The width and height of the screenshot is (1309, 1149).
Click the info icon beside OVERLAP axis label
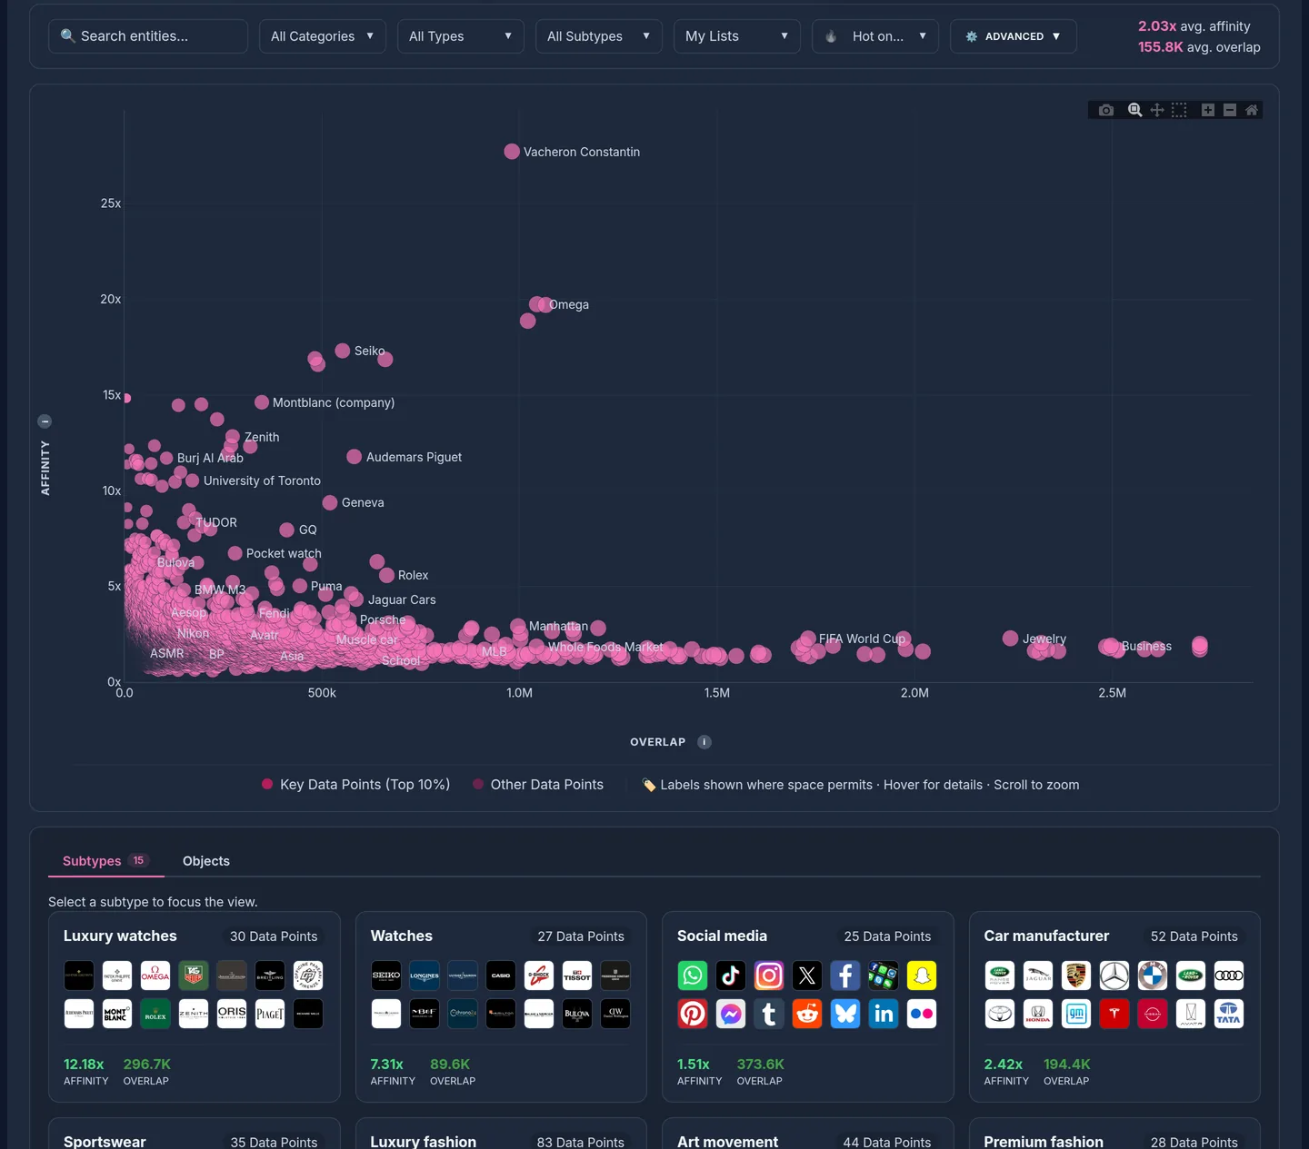click(x=704, y=742)
